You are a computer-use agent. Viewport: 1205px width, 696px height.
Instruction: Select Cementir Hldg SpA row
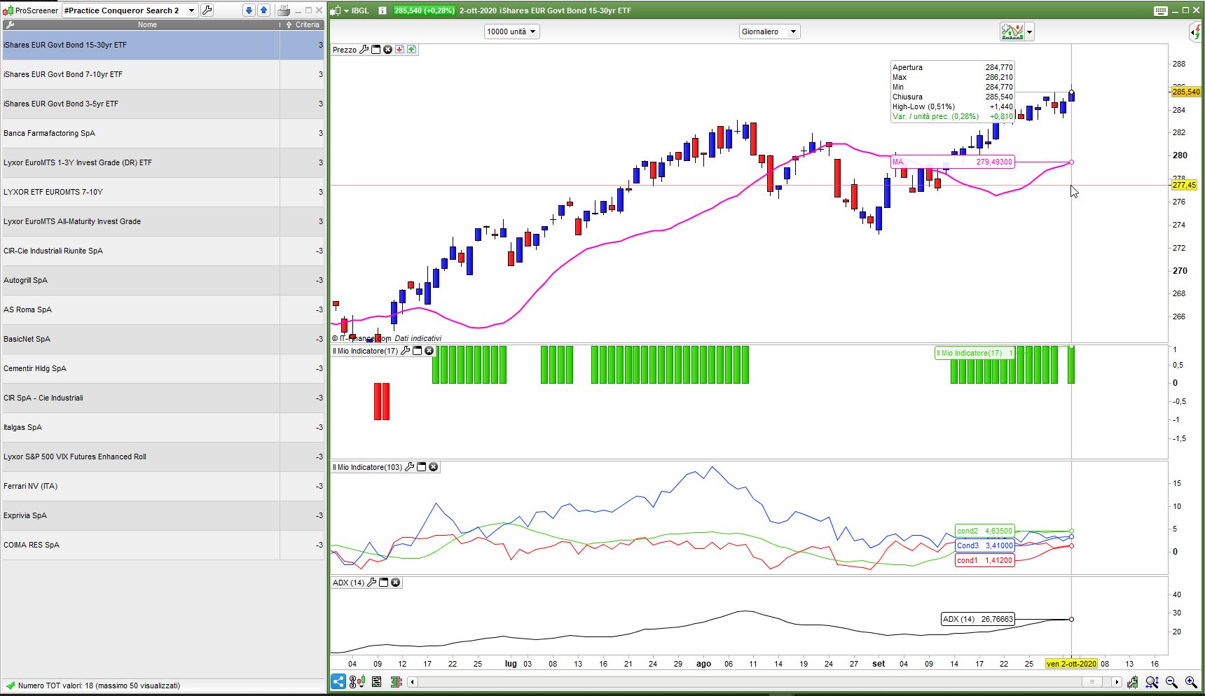(163, 368)
